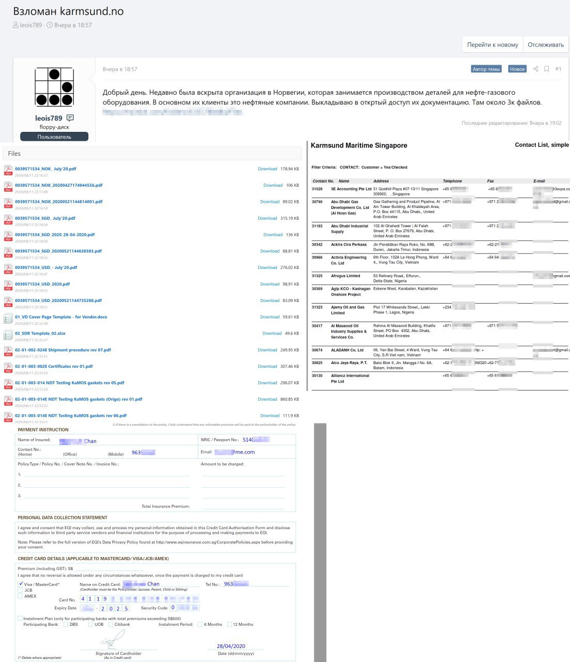Click the 'Перейти к новому' button
This screenshot has height=662, width=570.
pyautogui.click(x=493, y=44)
